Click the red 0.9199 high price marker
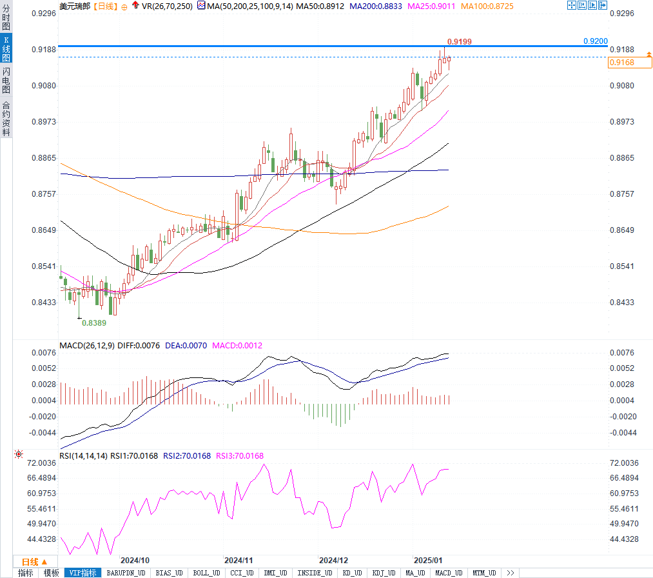Screen dimensions: 653x578 click(x=460, y=42)
